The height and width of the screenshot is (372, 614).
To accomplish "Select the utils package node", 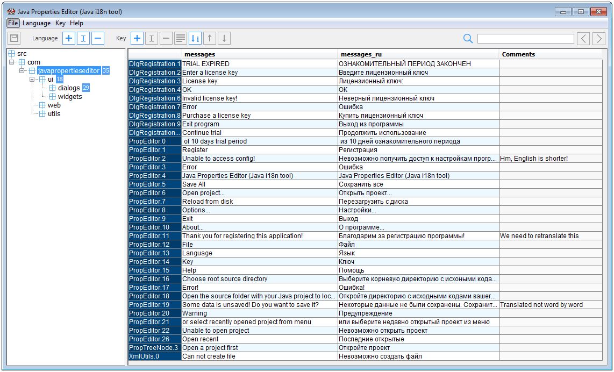I will 54,114.
